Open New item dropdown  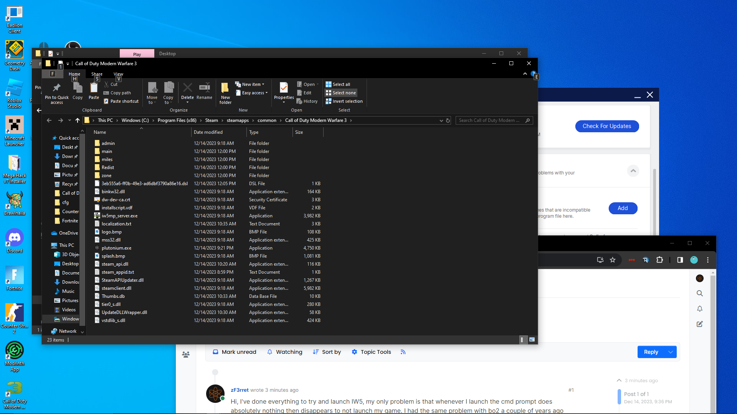250,84
